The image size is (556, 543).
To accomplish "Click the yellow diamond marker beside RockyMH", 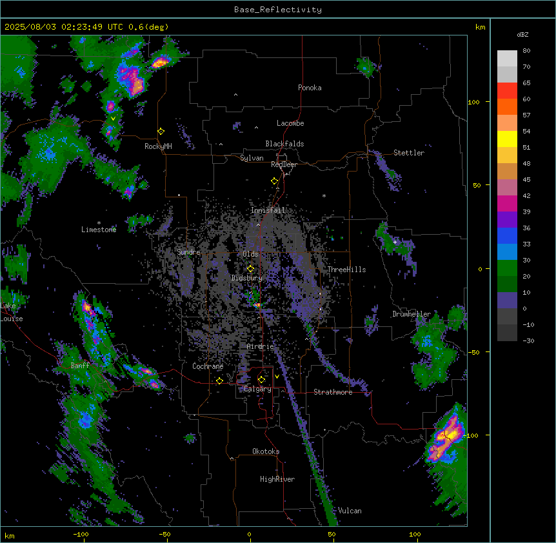I will 161,132.
